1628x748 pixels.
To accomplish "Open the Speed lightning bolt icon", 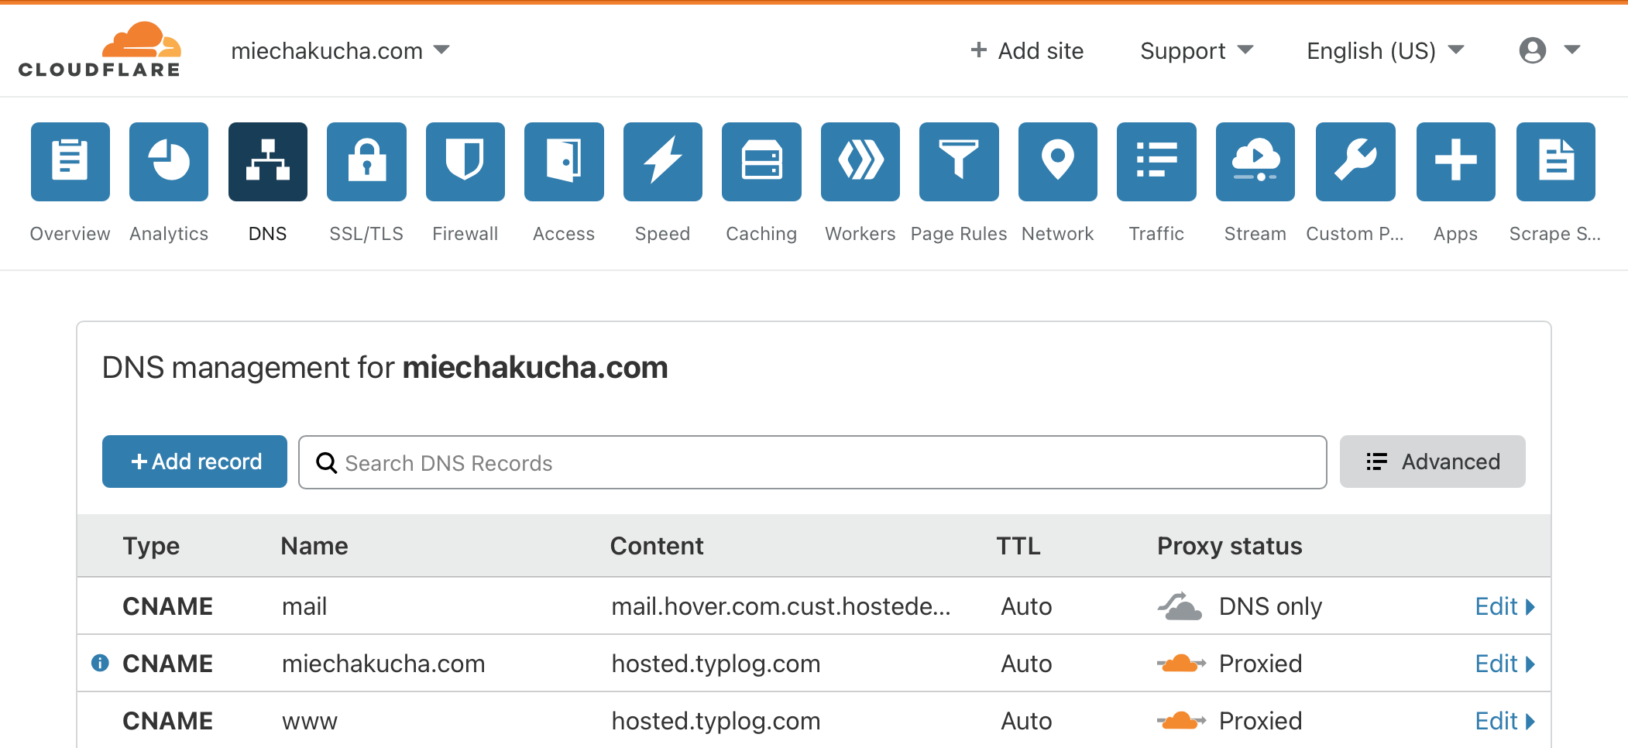I will (663, 162).
